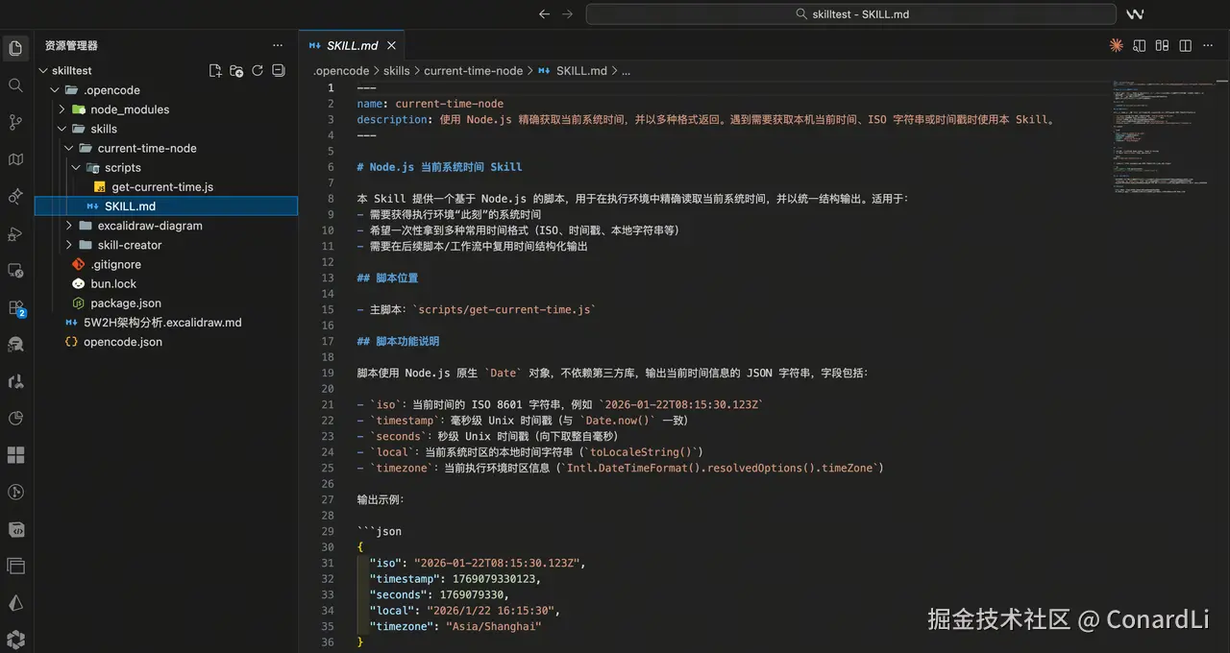Viewport: 1230px width, 653px height.
Task: Refresh the explorer file tree
Action: 258,71
